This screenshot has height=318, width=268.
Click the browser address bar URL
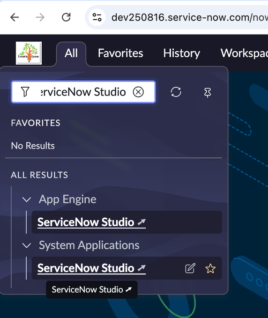point(189,17)
